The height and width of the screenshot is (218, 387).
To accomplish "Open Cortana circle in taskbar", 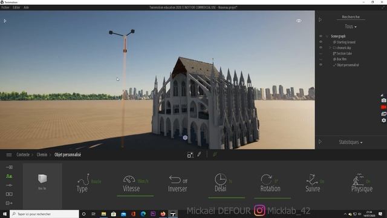I will (83, 214).
